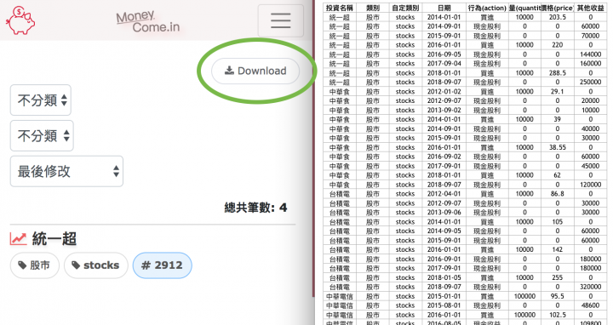Click the 行為(action) column header
The height and width of the screenshot is (325, 613).
487,8
